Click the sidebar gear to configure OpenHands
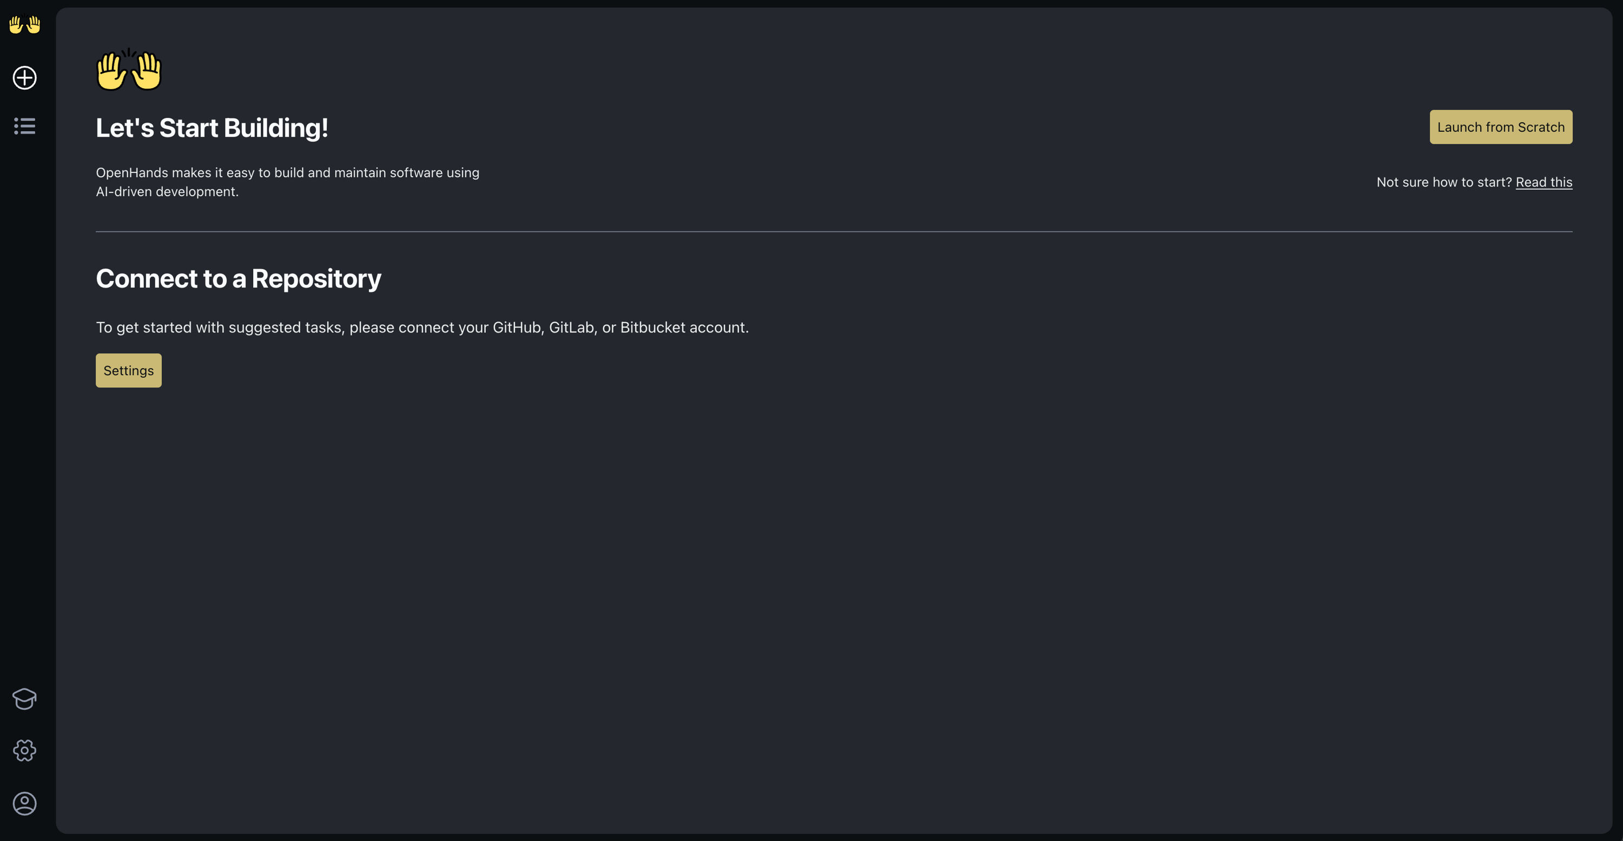Viewport: 1623px width, 841px height. tap(24, 750)
